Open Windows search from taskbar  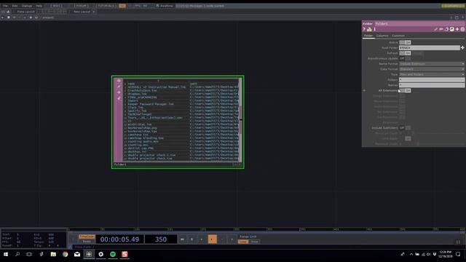[17, 254]
